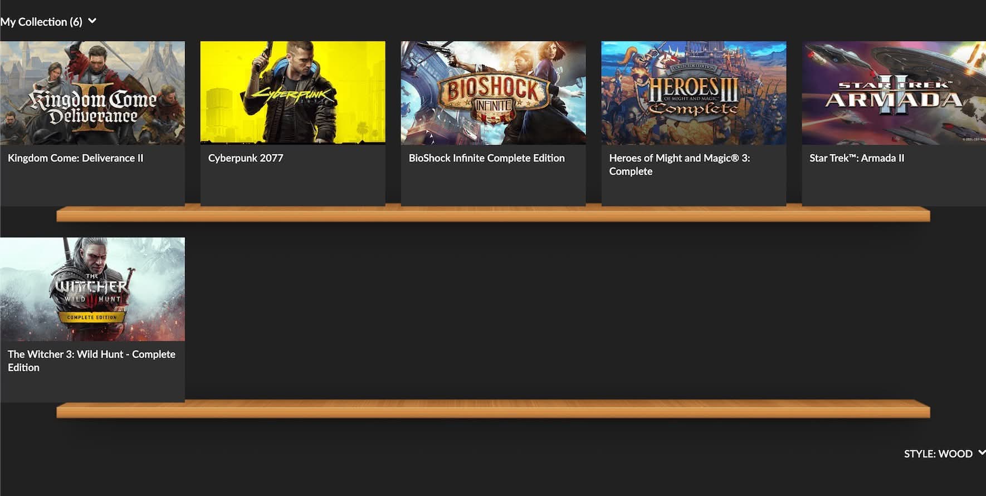Viewport: 986px width, 496px height.
Task: Open Kingdom Come: Deliverance II cover art
Action: click(x=92, y=93)
